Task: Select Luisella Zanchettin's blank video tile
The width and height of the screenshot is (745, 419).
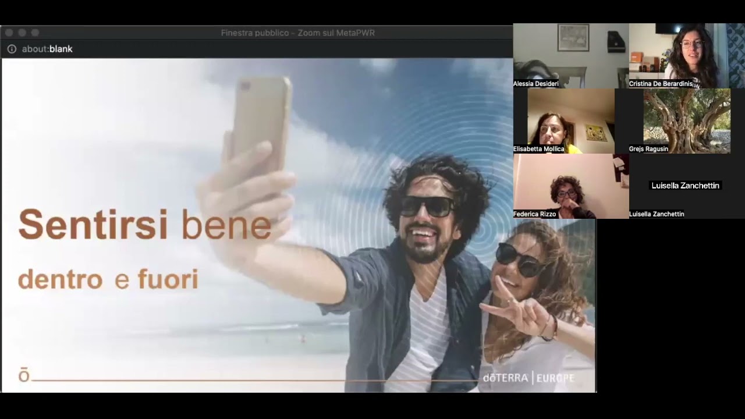Action: [687, 186]
